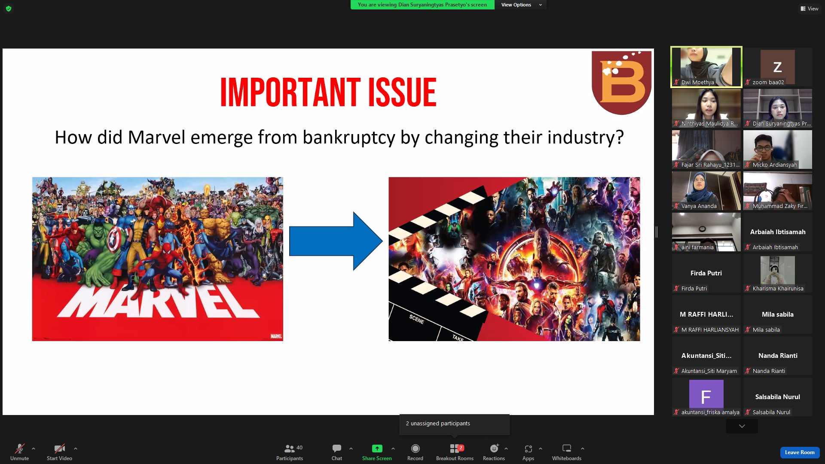This screenshot has height=464, width=825.
Task: Start recording with the Record icon
Action: click(x=415, y=449)
